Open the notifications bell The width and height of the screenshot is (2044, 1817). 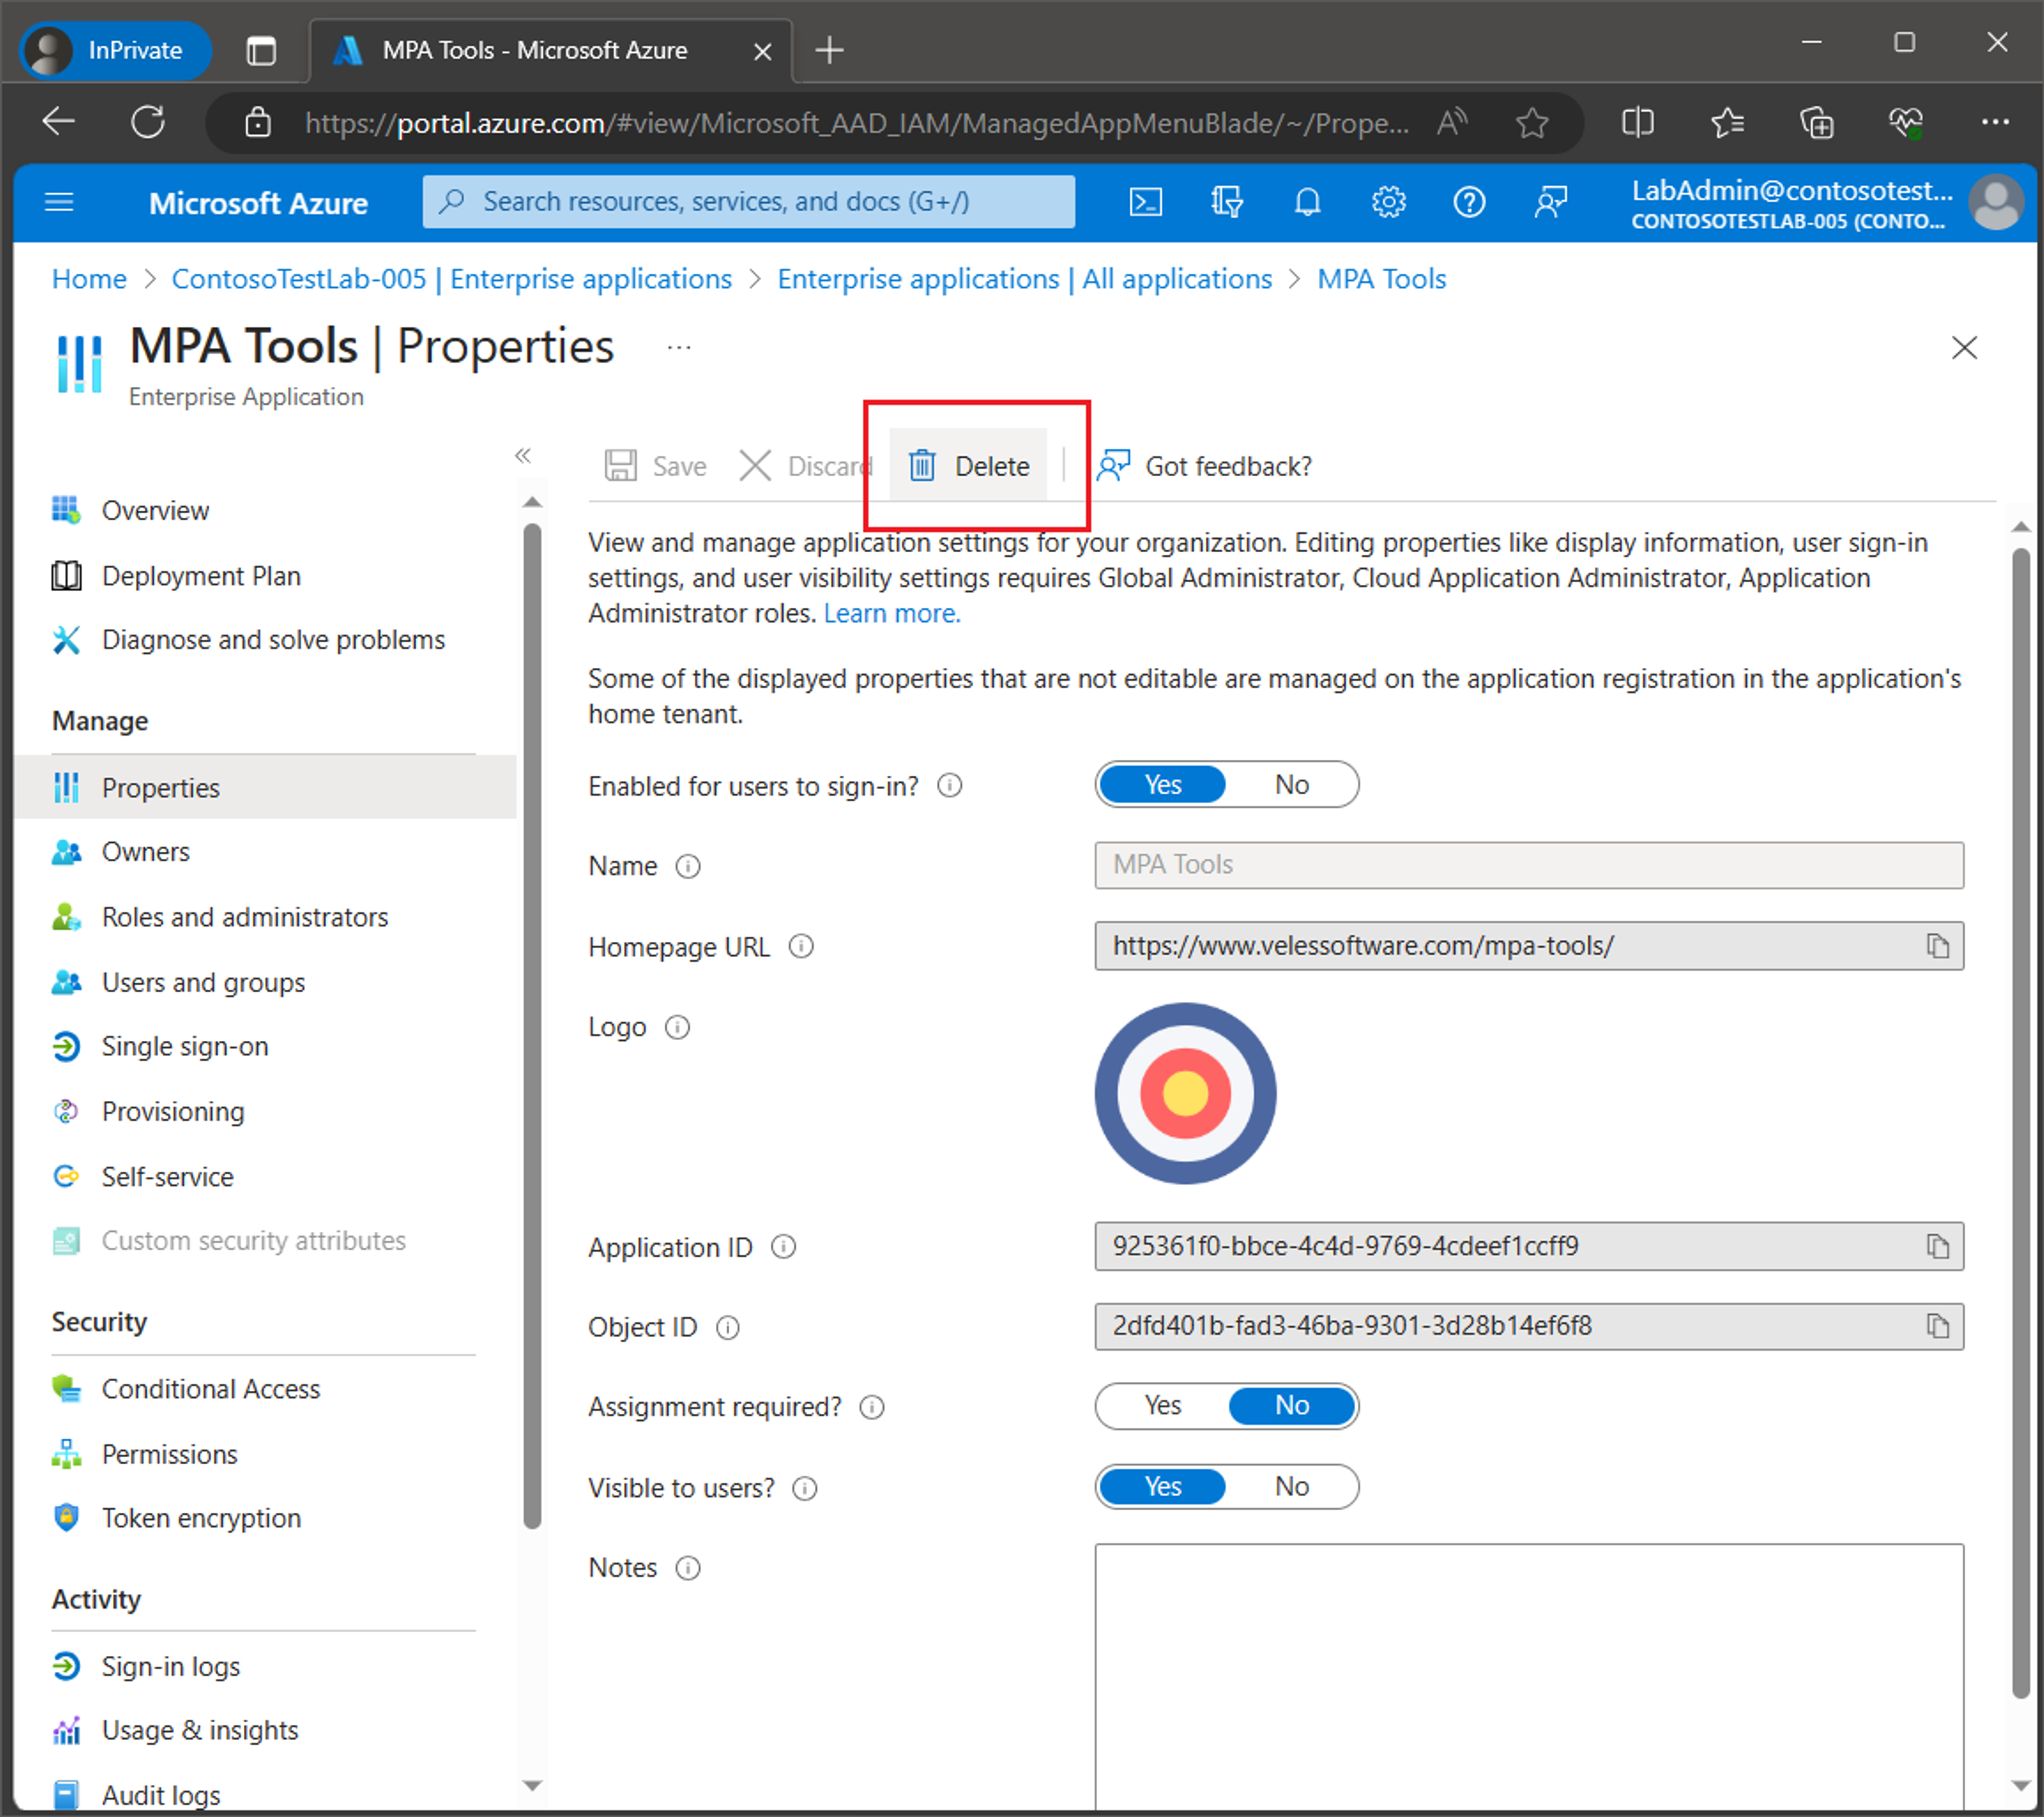[1307, 202]
